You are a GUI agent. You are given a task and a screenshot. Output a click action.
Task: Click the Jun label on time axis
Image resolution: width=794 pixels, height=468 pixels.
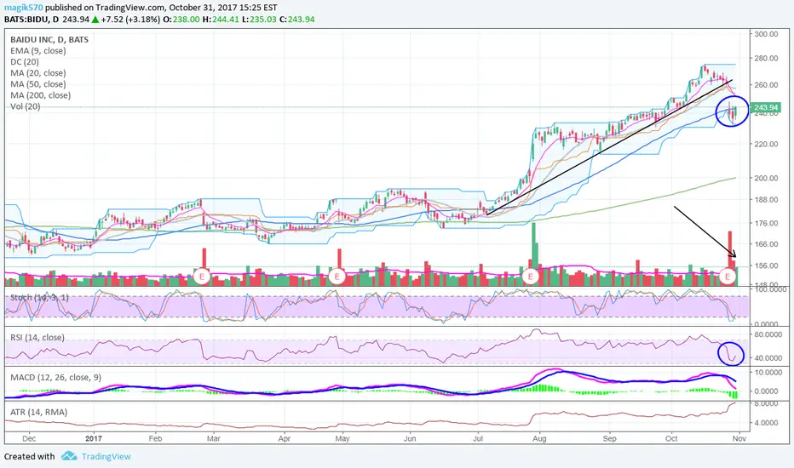(x=410, y=438)
